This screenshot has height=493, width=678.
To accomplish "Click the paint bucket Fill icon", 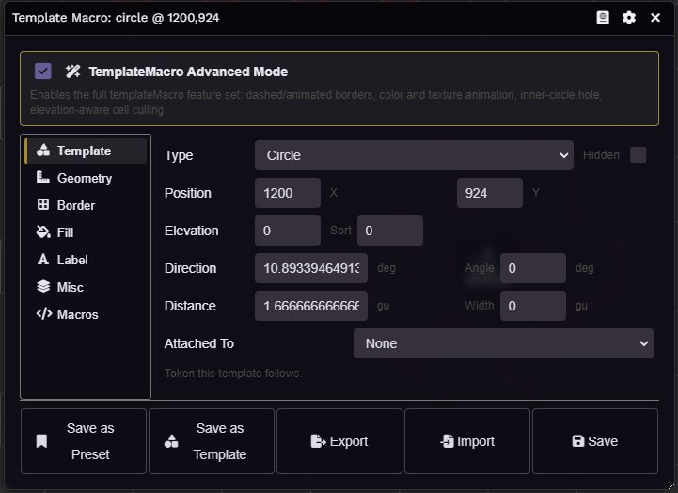I will point(43,231).
